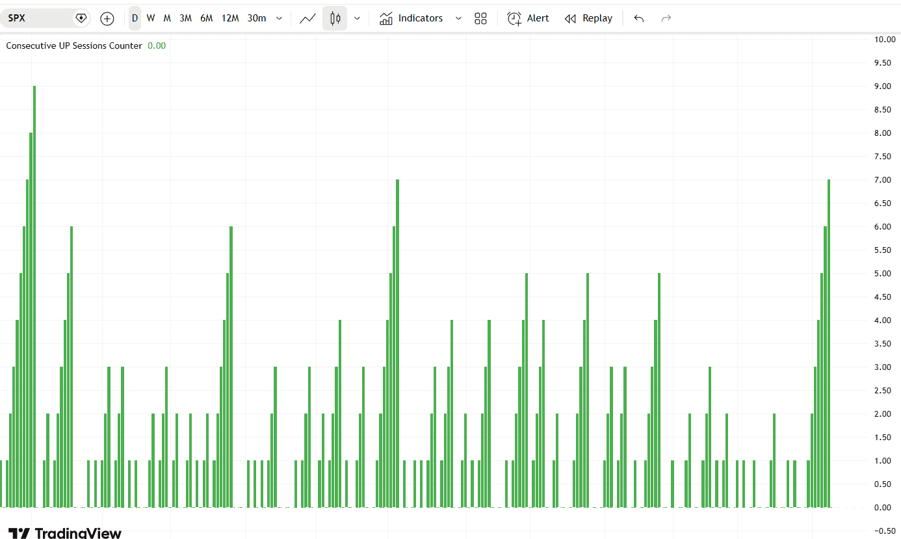This screenshot has height=539, width=901.
Task: Click the undo arrow
Action: pyautogui.click(x=638, y=18)
